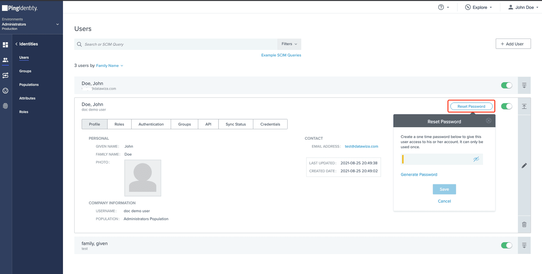Click the Explore compass icon
This screenshot has height=274, width=542.
tap(468, 7)
